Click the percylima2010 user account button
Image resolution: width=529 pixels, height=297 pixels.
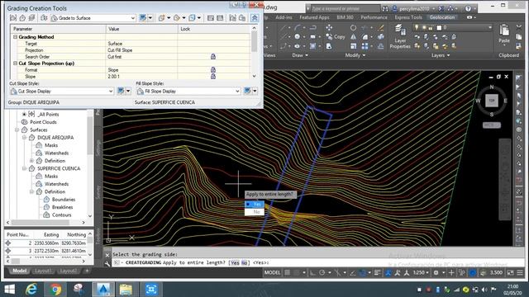(x=414, y=8)
